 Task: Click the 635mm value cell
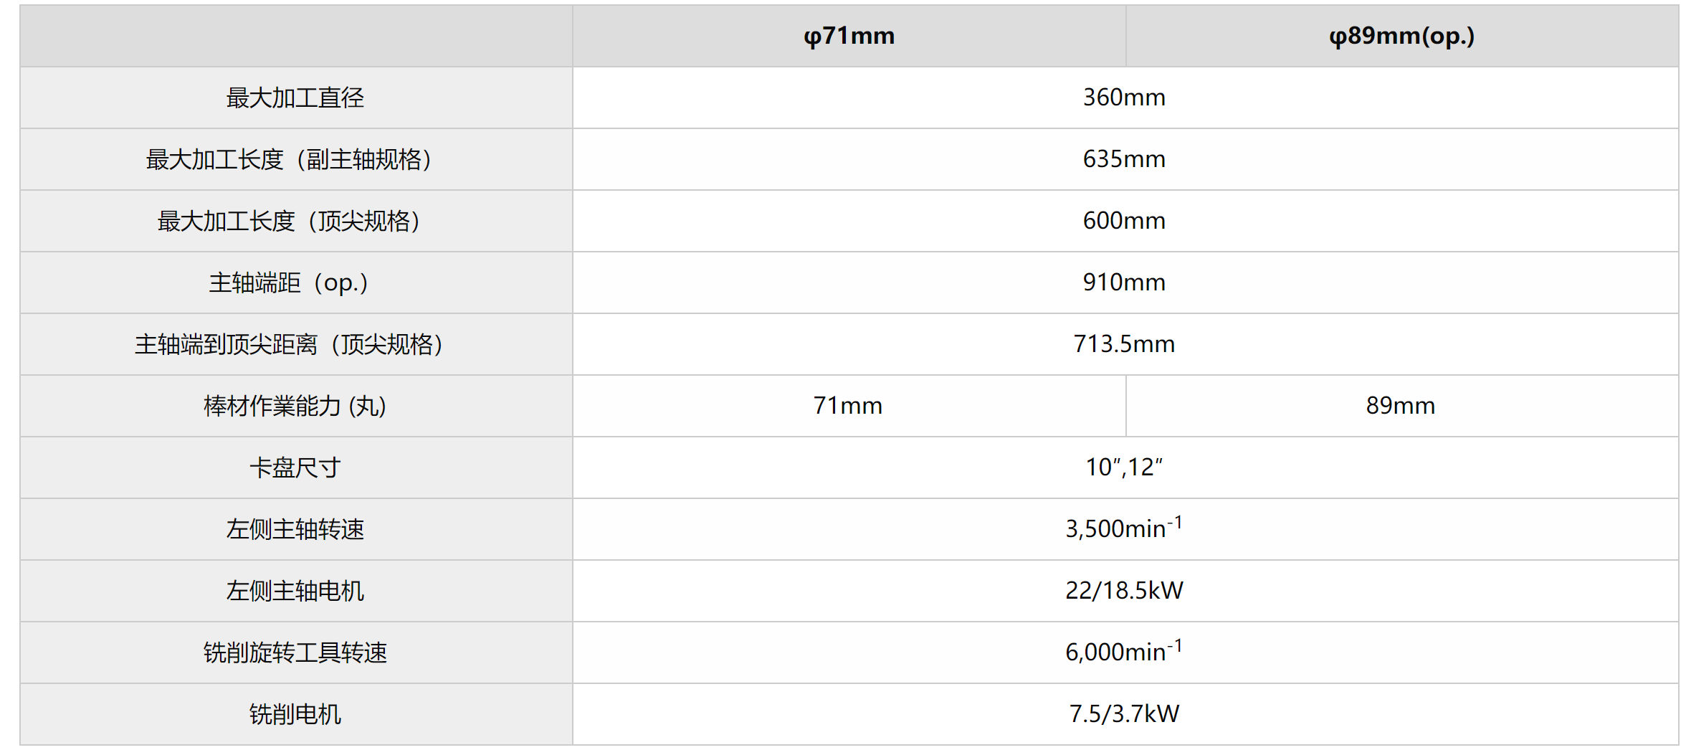tap(1124, 159)
